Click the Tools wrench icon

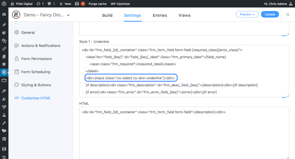[x=4, y=123]
